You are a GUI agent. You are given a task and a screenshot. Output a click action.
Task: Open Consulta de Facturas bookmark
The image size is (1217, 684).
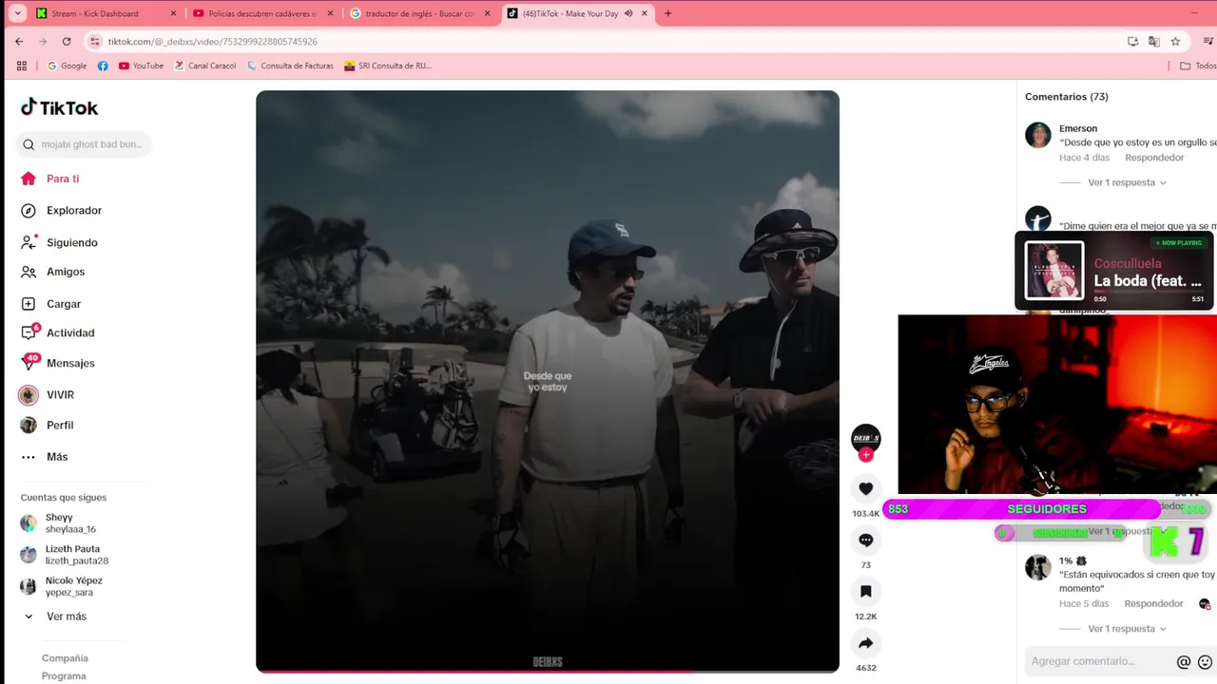[x=290, y=66]
